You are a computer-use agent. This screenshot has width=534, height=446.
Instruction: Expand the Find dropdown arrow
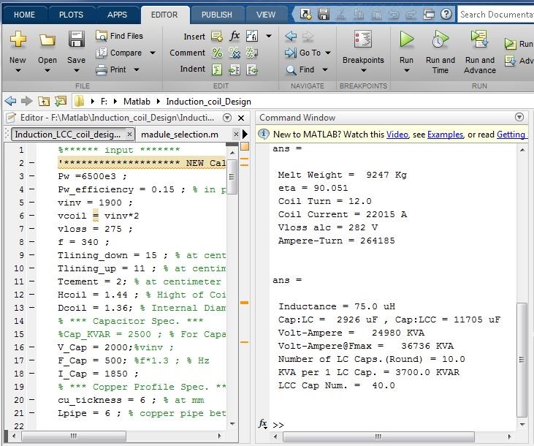[x=325, y=69]
